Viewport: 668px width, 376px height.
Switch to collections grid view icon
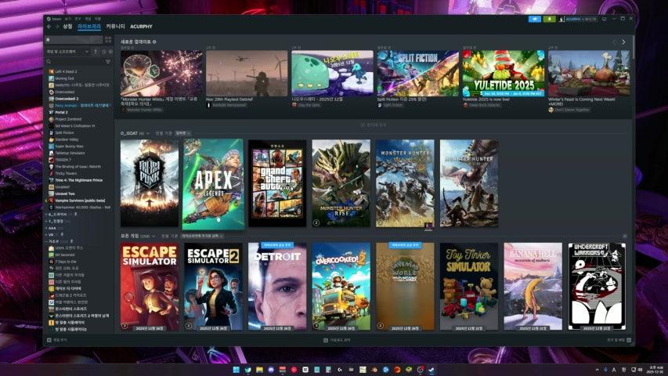click(108, 40)
